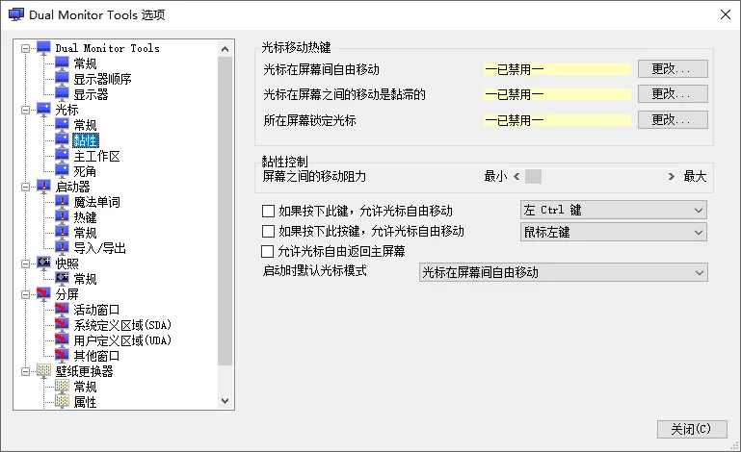Click the icon next to 其他窗口
741x452 pixels.
click(x=62, y=356)
